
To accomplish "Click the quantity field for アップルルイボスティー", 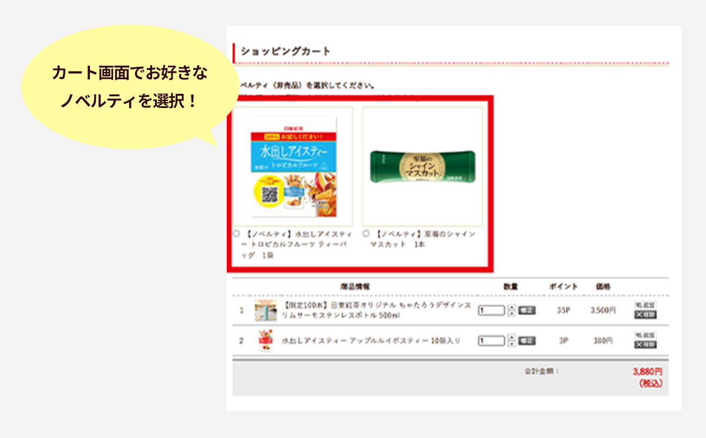I will [492, 341].
